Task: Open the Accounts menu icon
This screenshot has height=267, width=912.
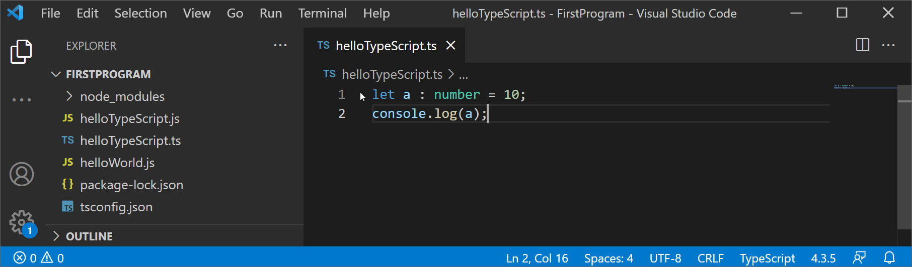Action: pyautogui.click(x=22, y=174)
